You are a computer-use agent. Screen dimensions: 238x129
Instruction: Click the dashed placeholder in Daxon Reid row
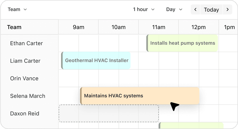[x=108, y=113]
